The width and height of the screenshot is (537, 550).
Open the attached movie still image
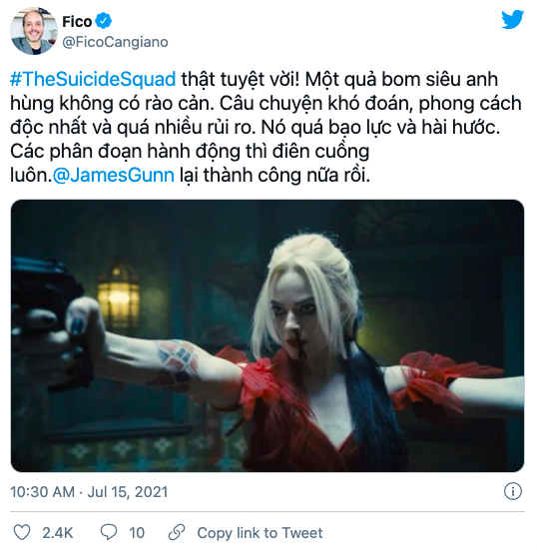[x=268, y=335]
